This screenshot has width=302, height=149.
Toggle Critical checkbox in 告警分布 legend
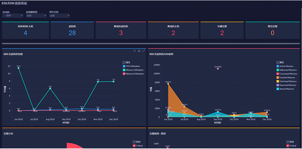pos(134,146)
